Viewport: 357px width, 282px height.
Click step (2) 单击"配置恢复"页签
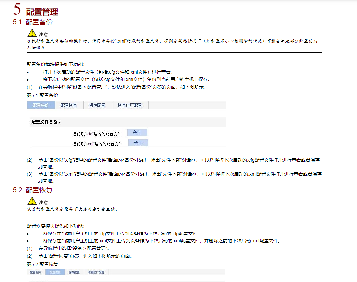click(x=80, y=256)
